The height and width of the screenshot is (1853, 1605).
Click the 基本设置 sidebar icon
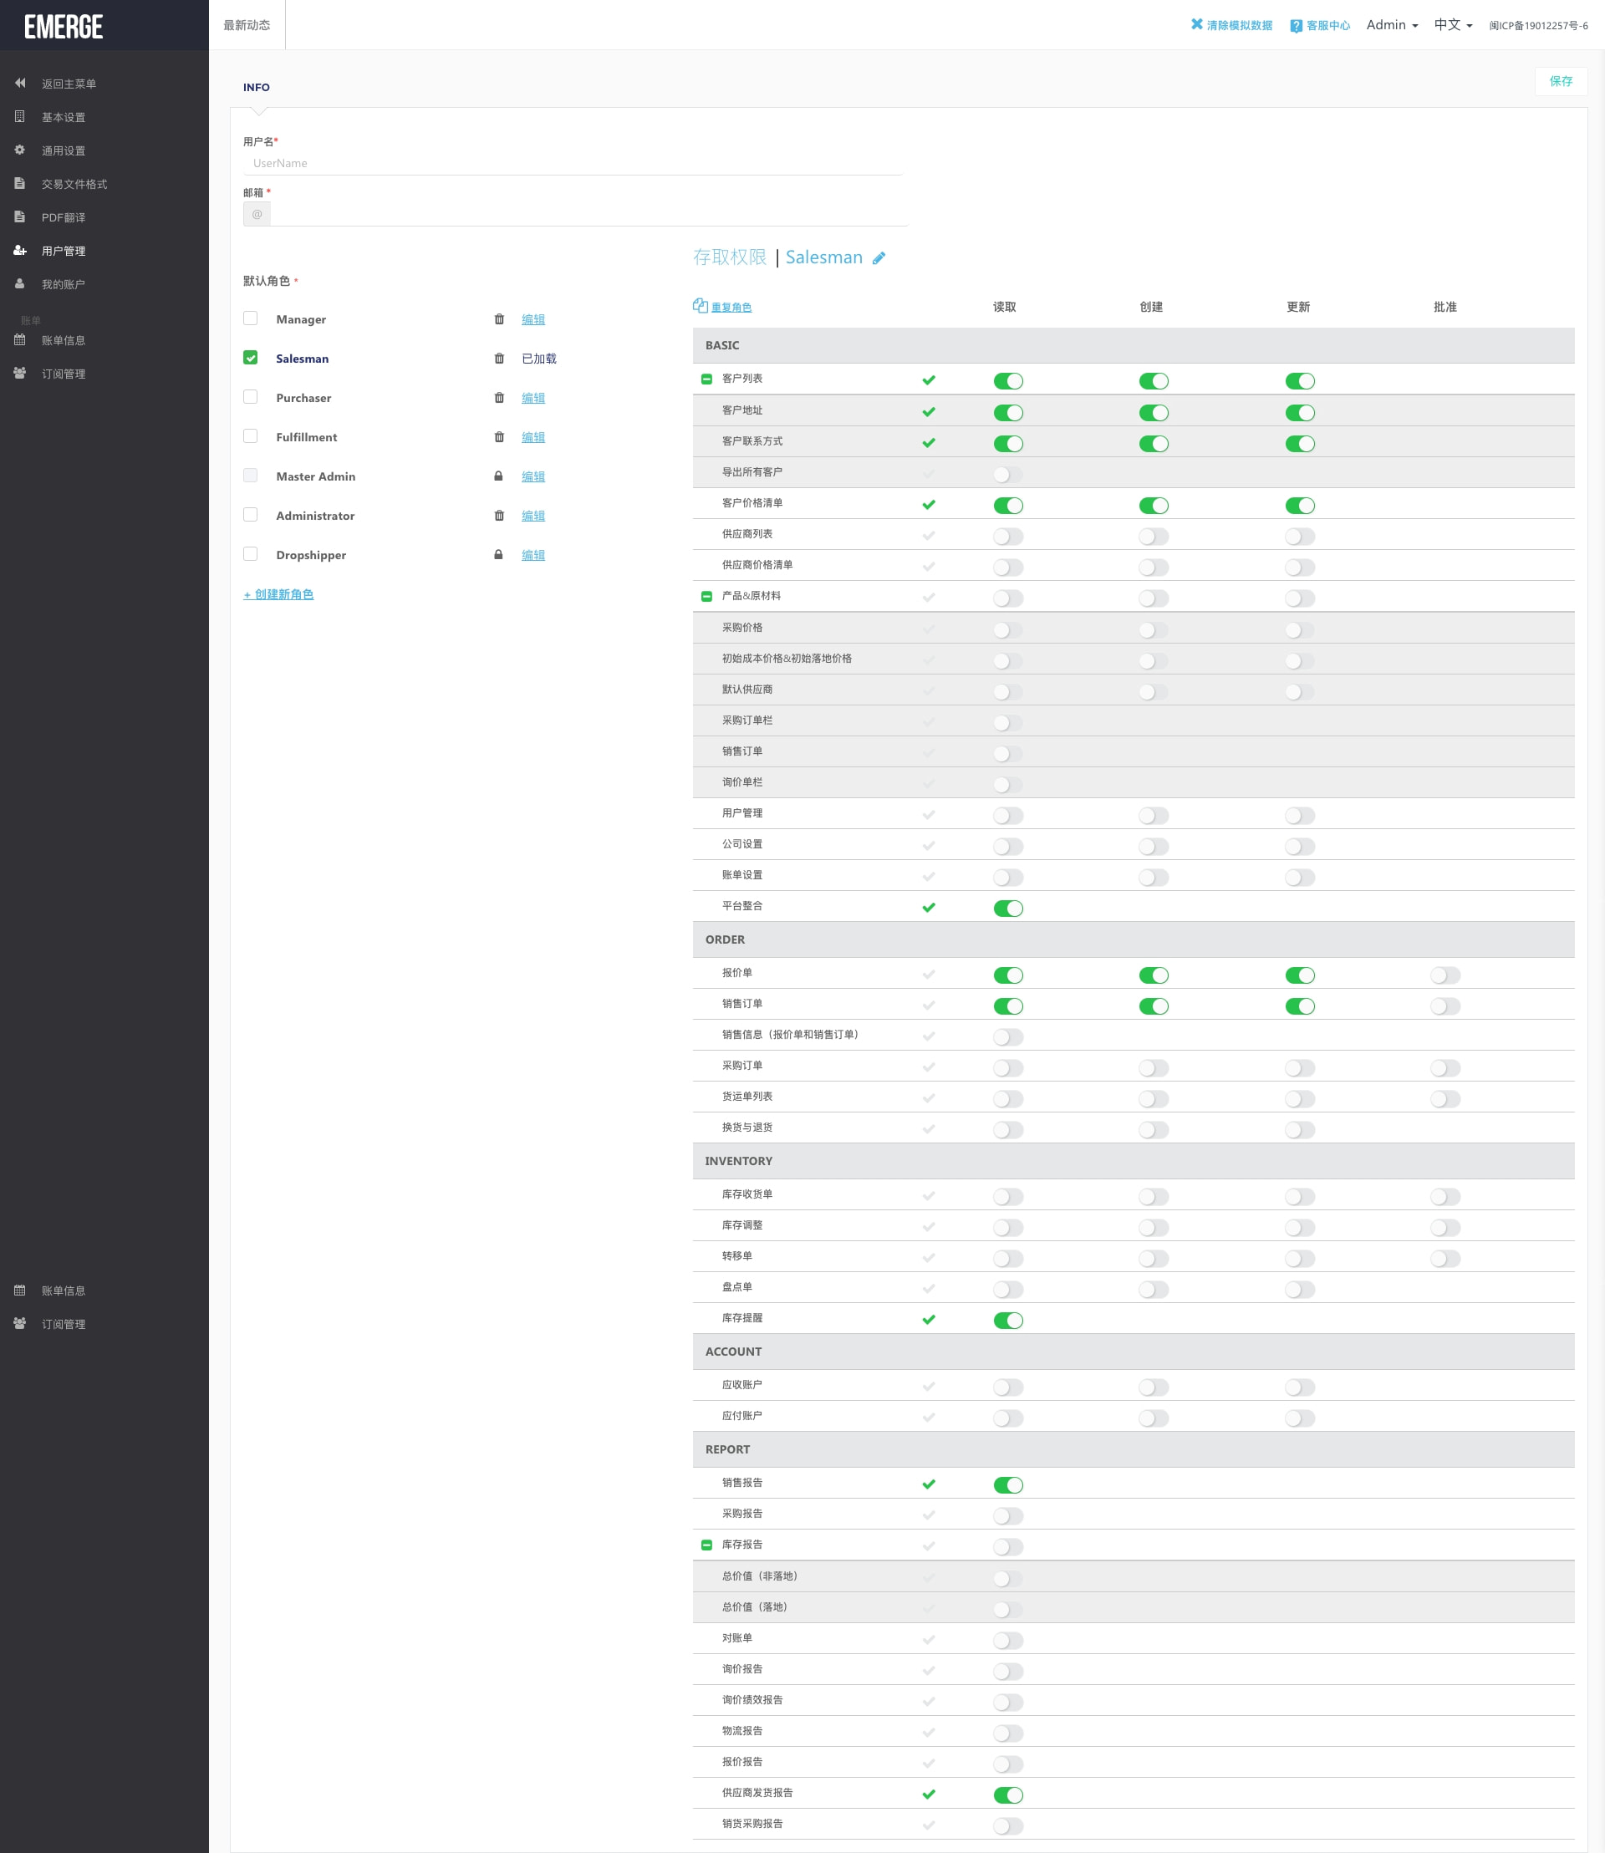[x=20, y=116]
